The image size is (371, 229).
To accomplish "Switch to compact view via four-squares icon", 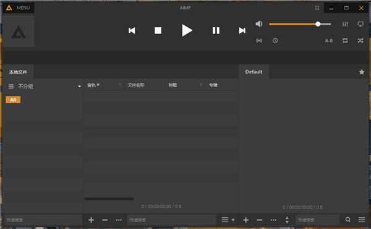I will tap(317, 8).
